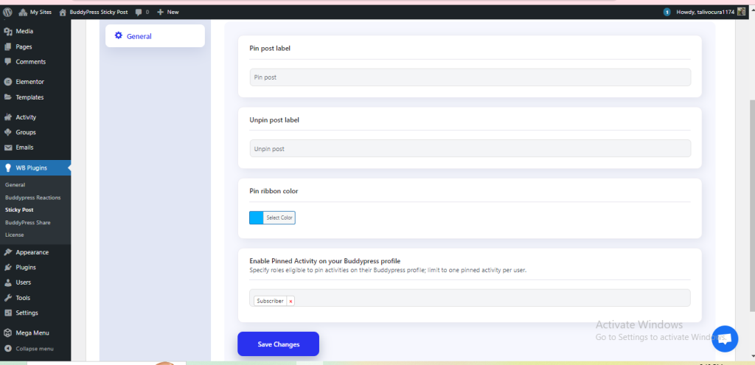Open BuddyPress Share submenu item
The width and height of the screenshot is (755, 365).
click(x=27, y=222)
